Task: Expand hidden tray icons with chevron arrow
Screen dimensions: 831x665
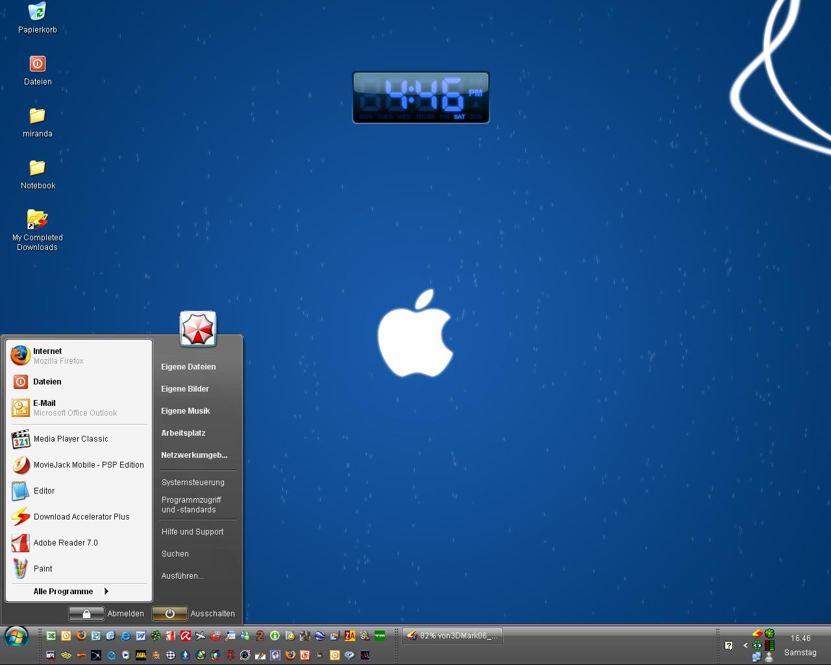Action: 745,646
